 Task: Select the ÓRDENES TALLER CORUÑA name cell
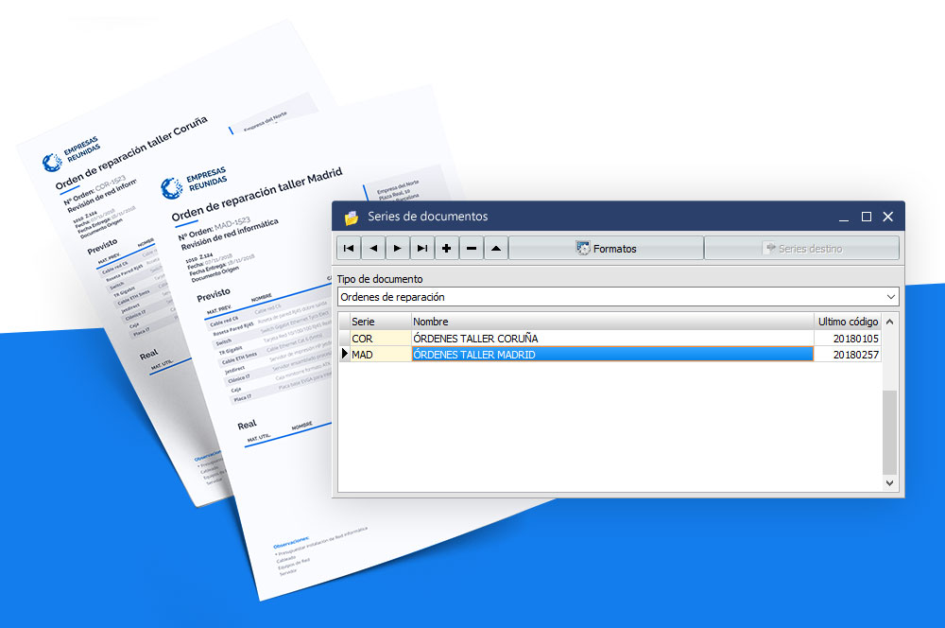coord(612,338)
